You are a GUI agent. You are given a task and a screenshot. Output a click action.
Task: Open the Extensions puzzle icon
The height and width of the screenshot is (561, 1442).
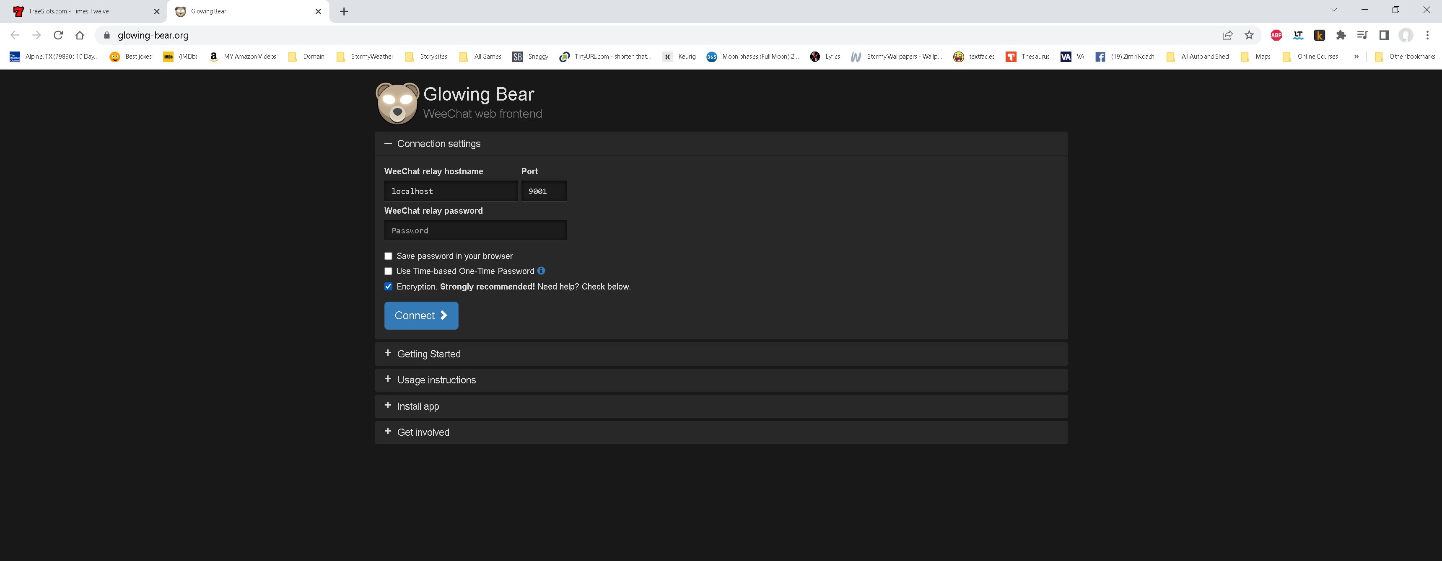(x=1341, y=35)
